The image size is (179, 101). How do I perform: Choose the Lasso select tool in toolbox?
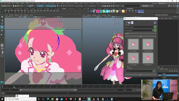pos(2,20)
